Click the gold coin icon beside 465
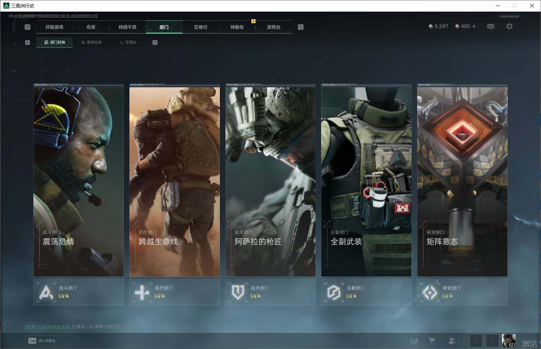This screenshot has height=349, width=541. pos(457,26)
